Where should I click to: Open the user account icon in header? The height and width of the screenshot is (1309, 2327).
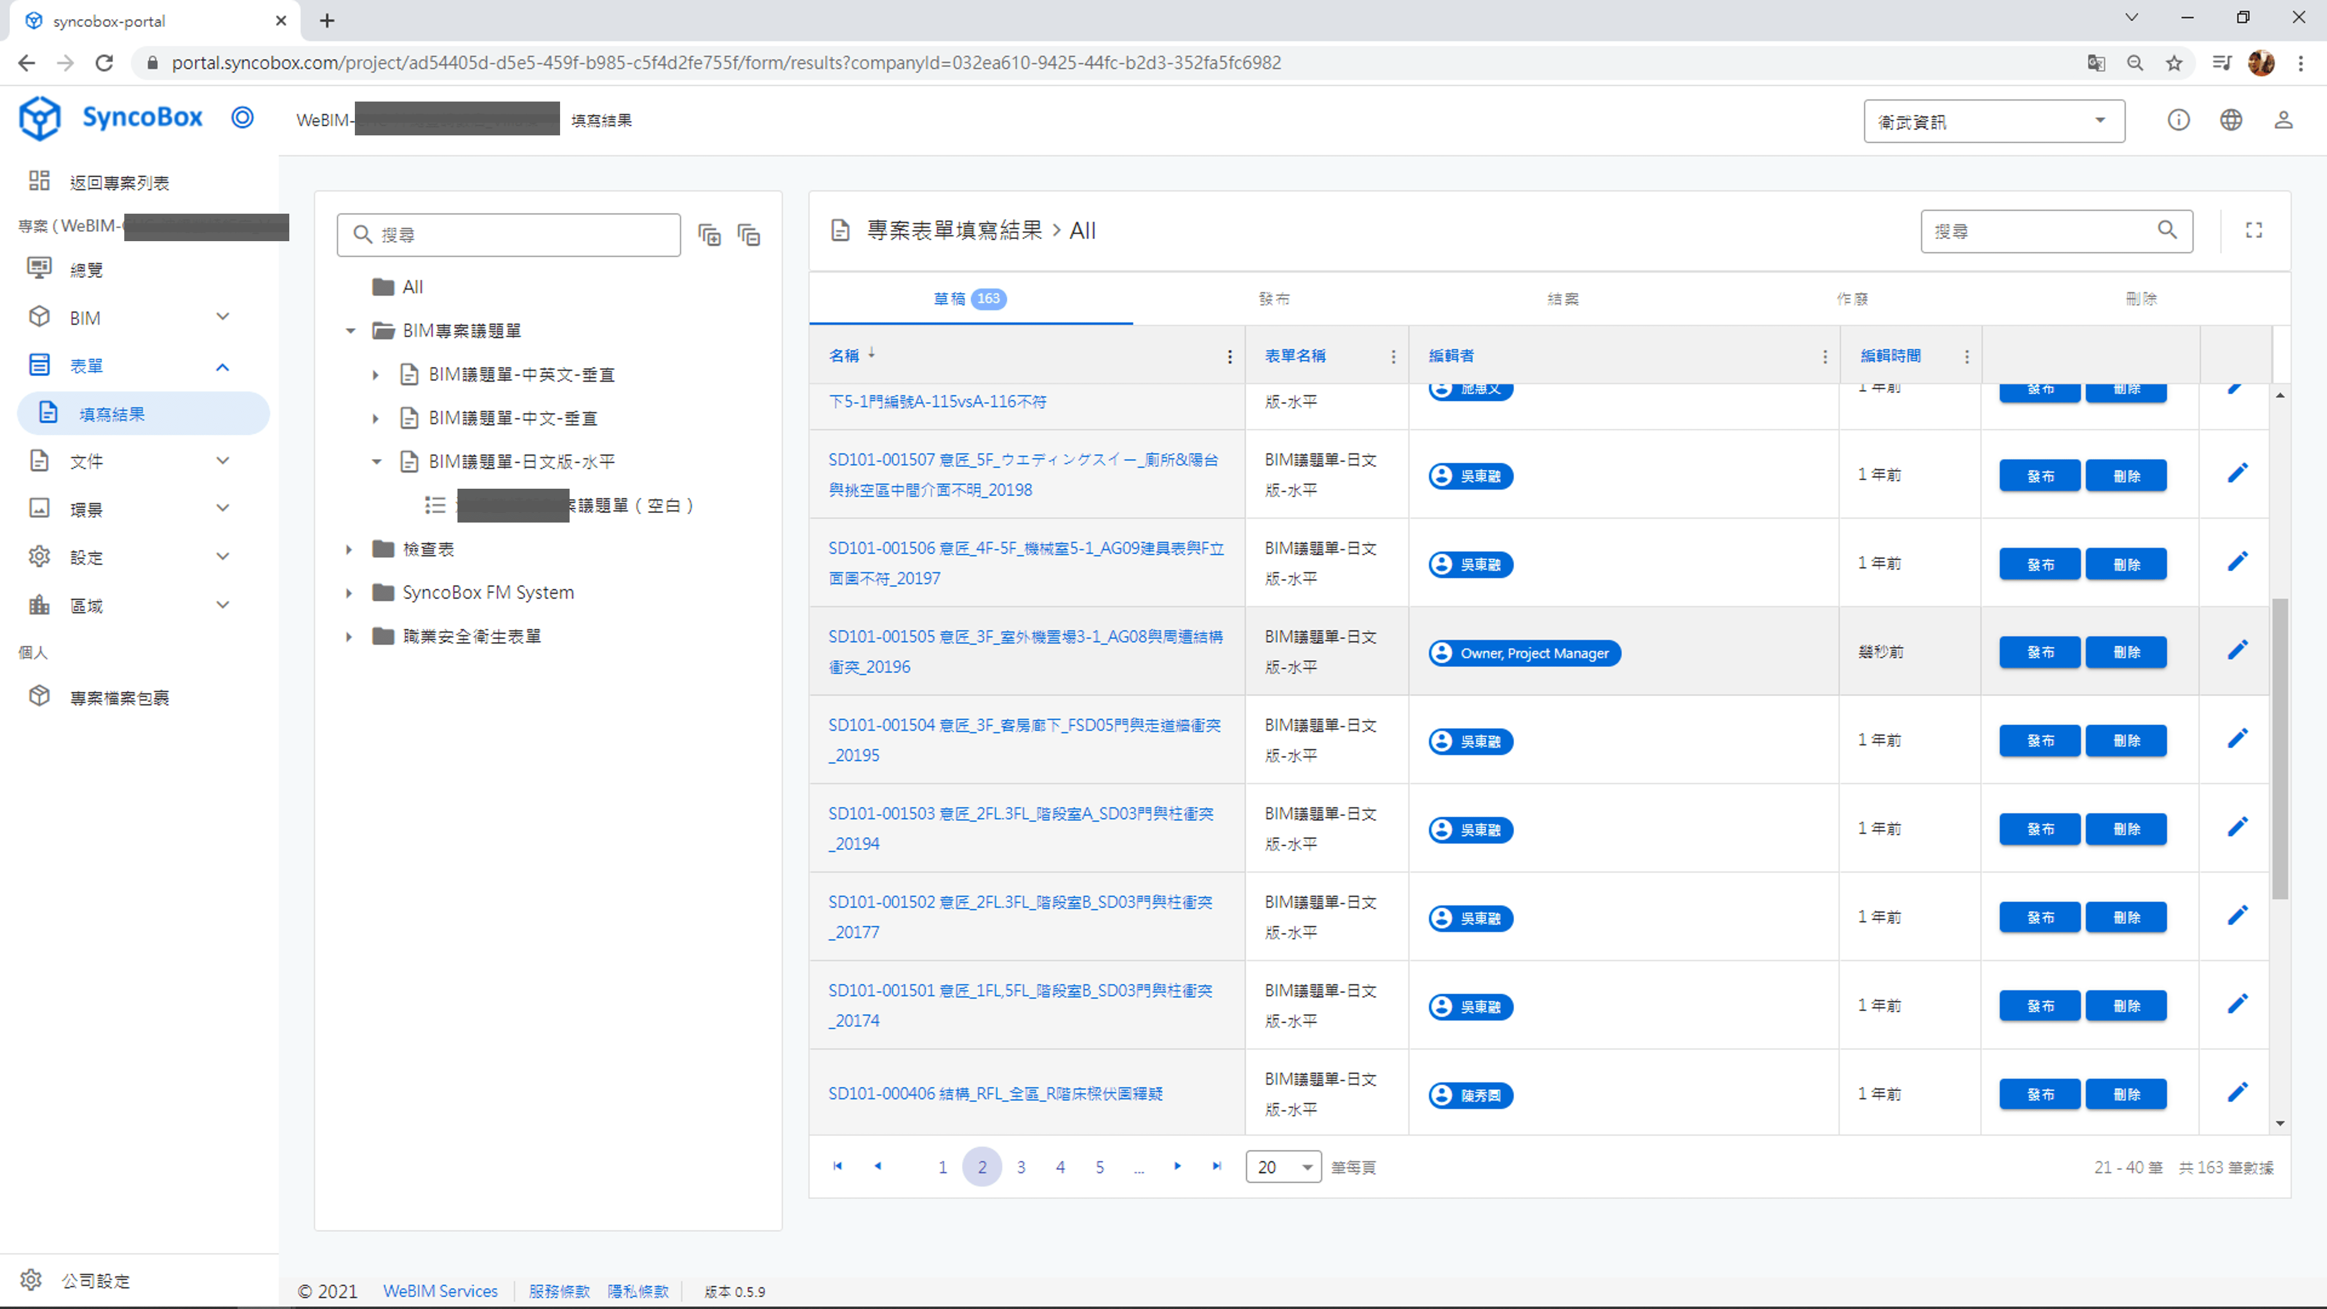(2283, 120)
